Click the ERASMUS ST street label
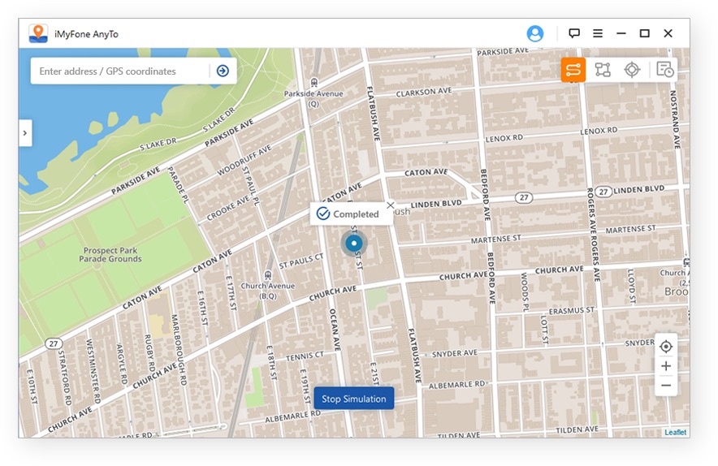This screenshot has height=466, width=718. pyautogui.click(x=572, y=311)
